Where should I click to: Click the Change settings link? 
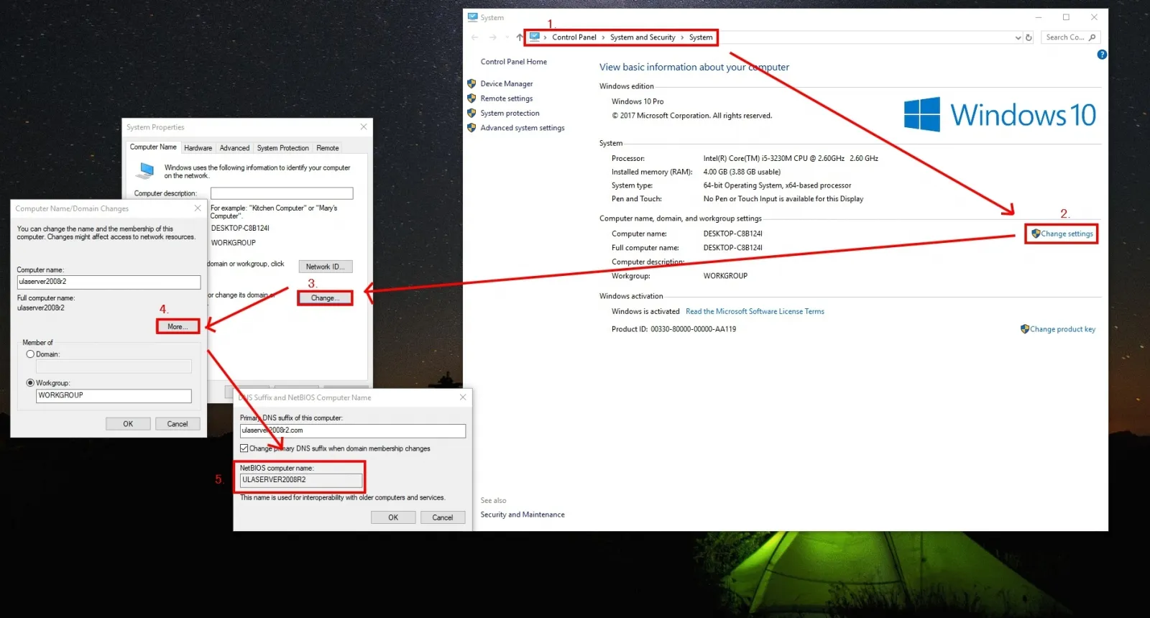point(1067,234)
